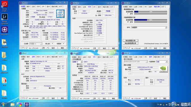Click title-bar icon of the Kingston SPD CPU-Z window
This screenshot has height=107, width=191.
tap(72, 53)
